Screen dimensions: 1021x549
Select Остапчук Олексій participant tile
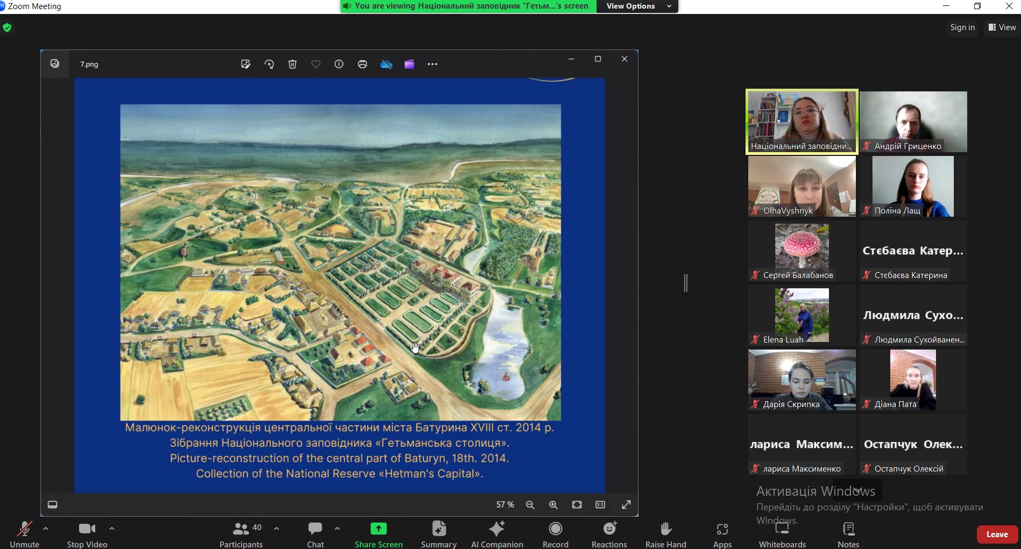pos(913,444)
